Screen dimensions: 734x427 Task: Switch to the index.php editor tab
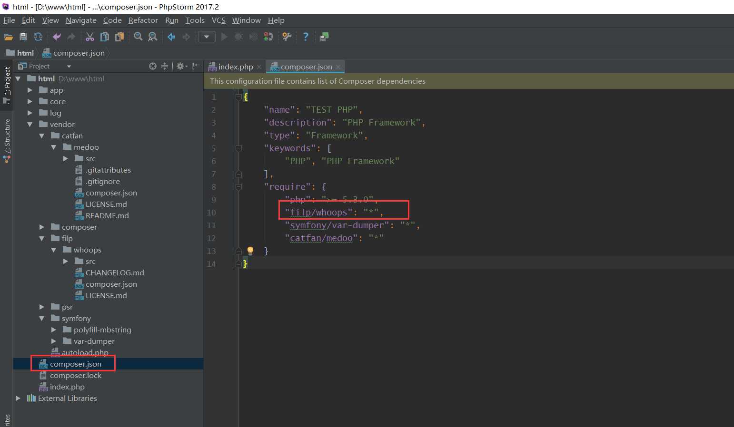235,67
